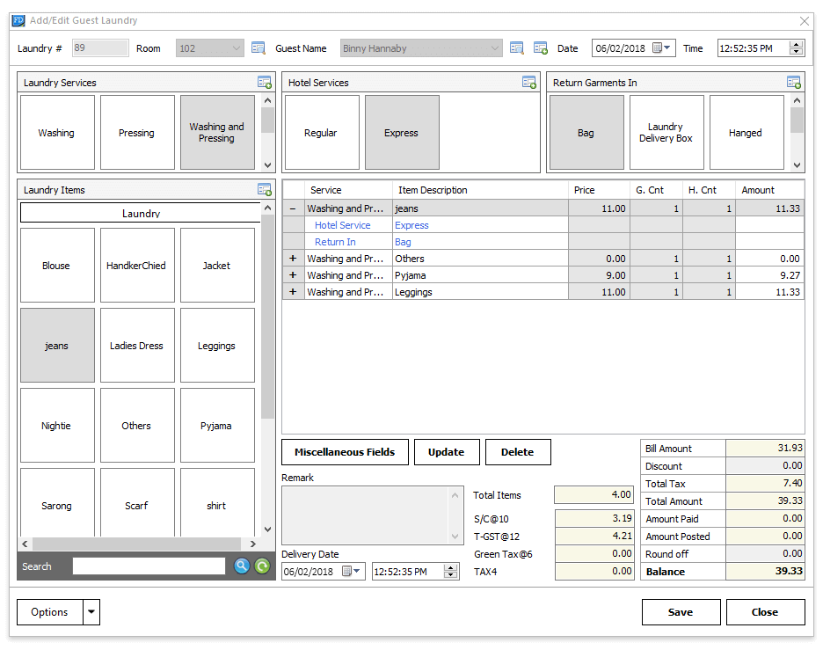
Task: Click Return Garments In scroll down arrow
Action: point(797,164)
